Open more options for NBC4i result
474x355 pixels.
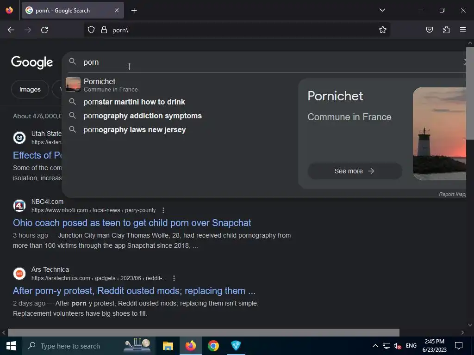(163, 210)
